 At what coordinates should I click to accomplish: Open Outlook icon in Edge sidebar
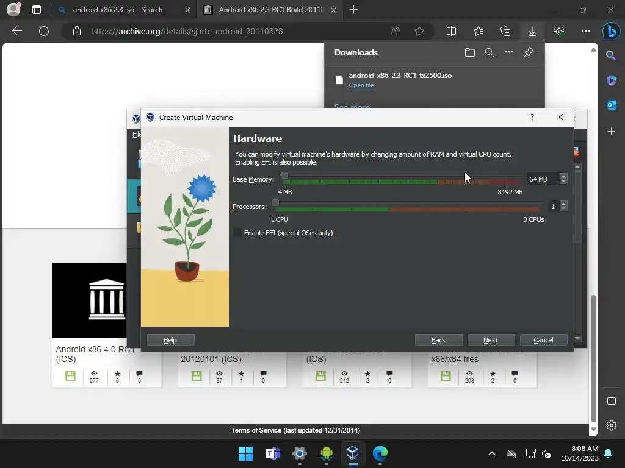pos(611,105)
